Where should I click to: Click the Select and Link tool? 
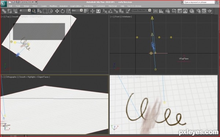(x=4, y=11)
